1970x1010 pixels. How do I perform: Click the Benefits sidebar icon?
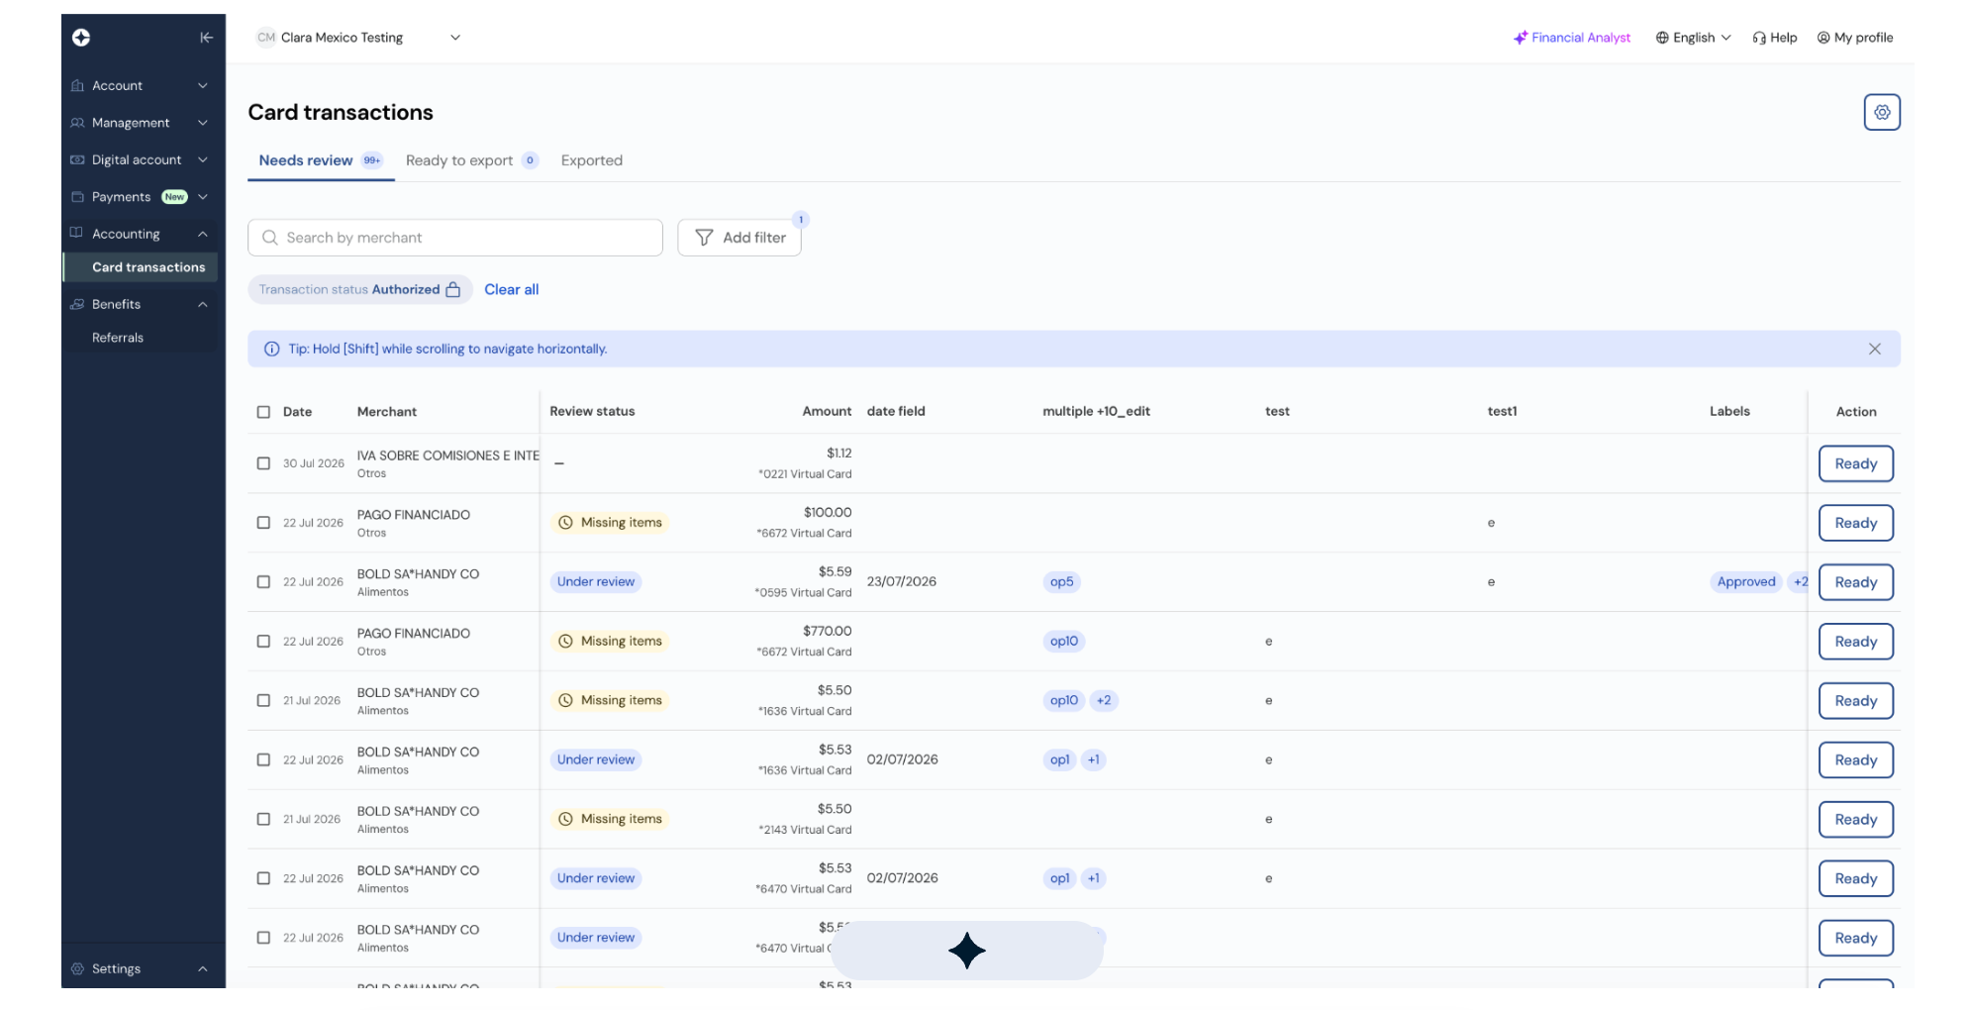click(x=77, y=304)
